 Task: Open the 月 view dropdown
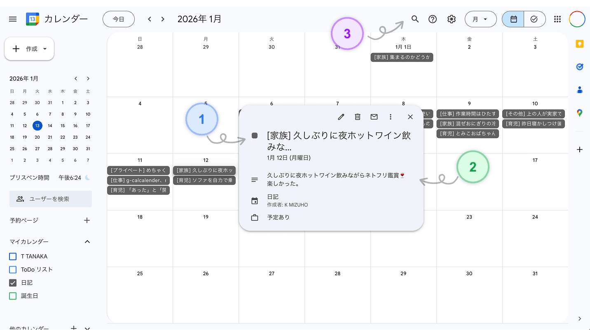[480, 19]
